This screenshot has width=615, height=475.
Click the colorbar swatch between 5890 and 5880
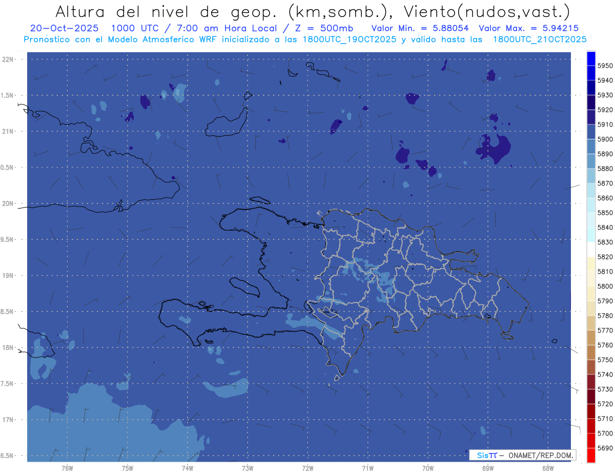591,161
